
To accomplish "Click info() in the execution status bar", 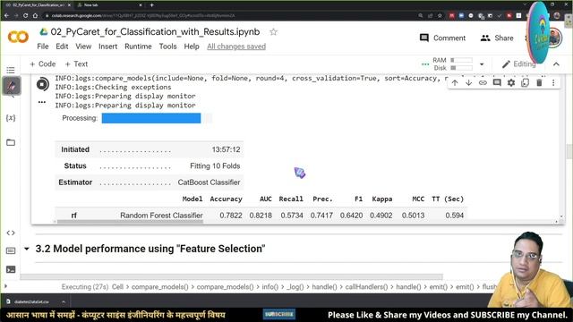I will click(x=269, y=287).
